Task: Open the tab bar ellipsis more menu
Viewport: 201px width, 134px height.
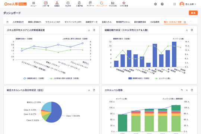Action: coord(191,21)
